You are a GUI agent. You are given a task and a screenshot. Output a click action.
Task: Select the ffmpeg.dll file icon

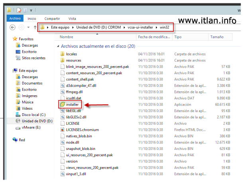(63, 92)
